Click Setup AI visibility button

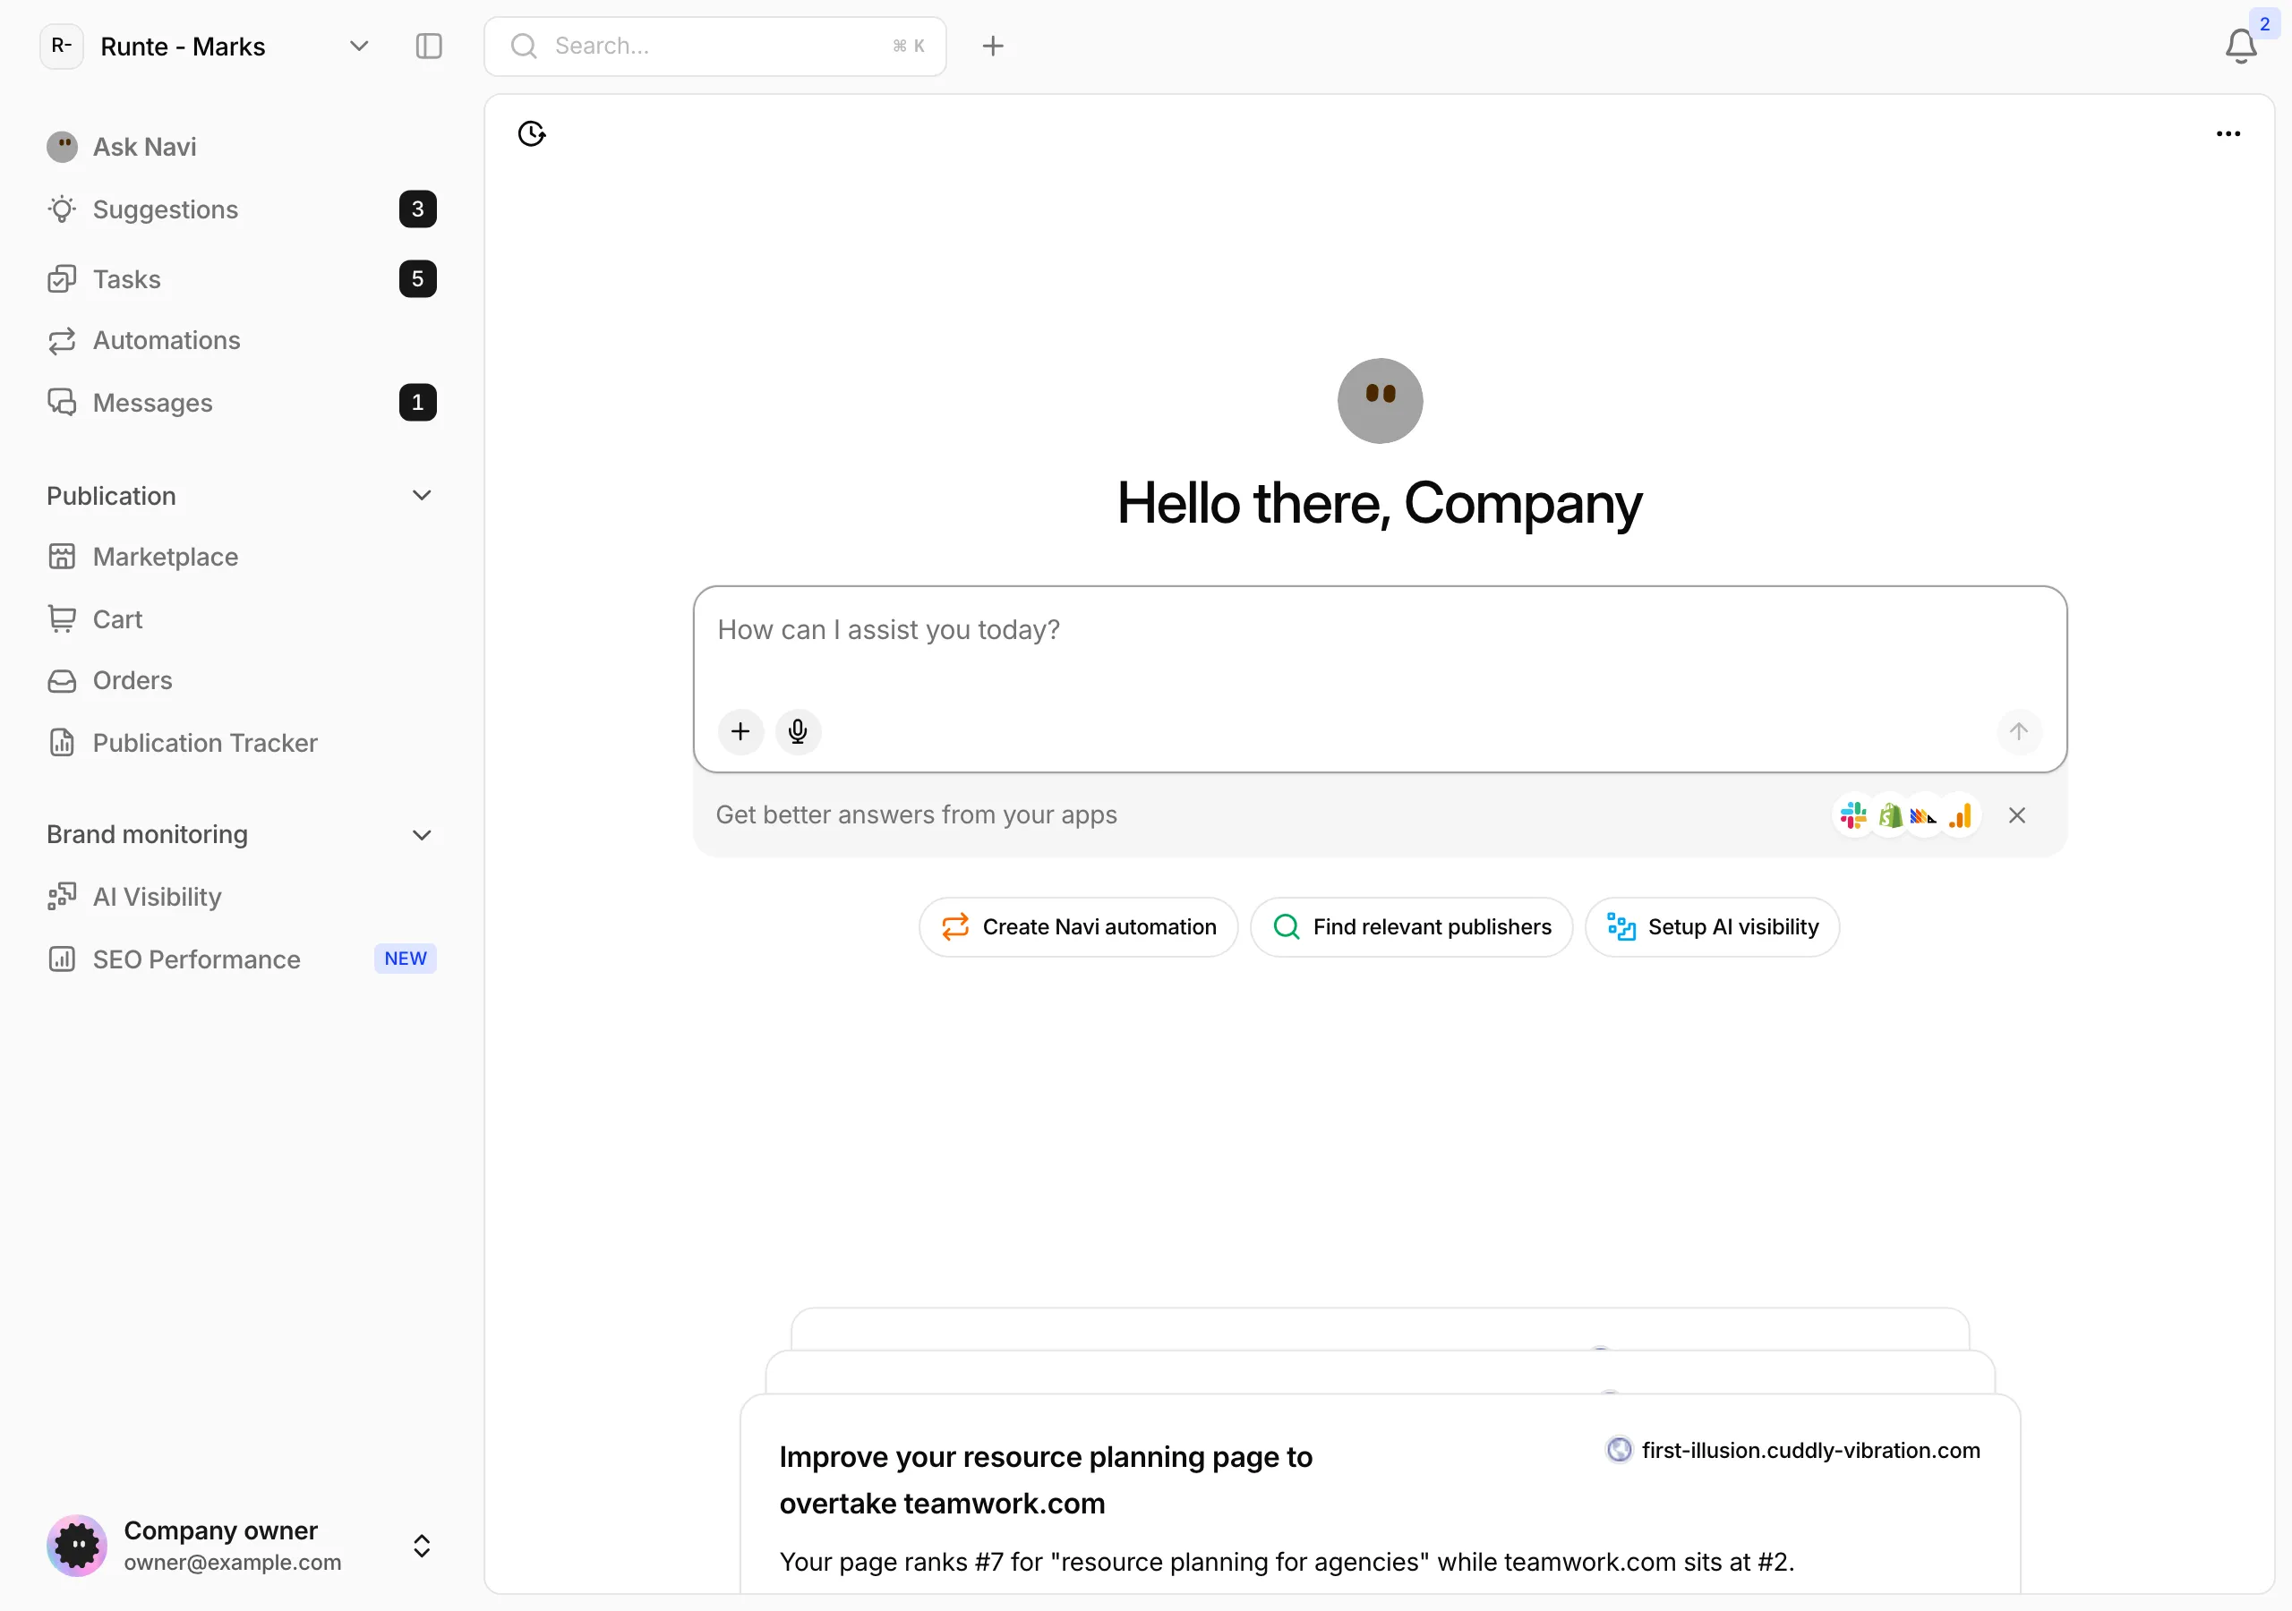click(x=1712, y=927)
